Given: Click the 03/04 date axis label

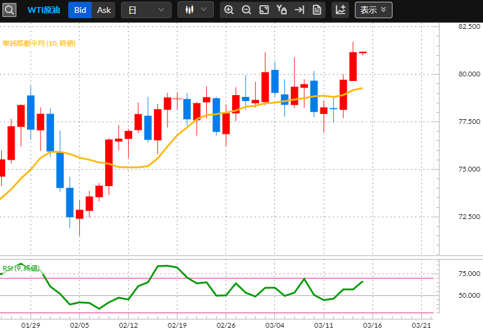Looking at the screenshot, I should click(x=275, y=325).
